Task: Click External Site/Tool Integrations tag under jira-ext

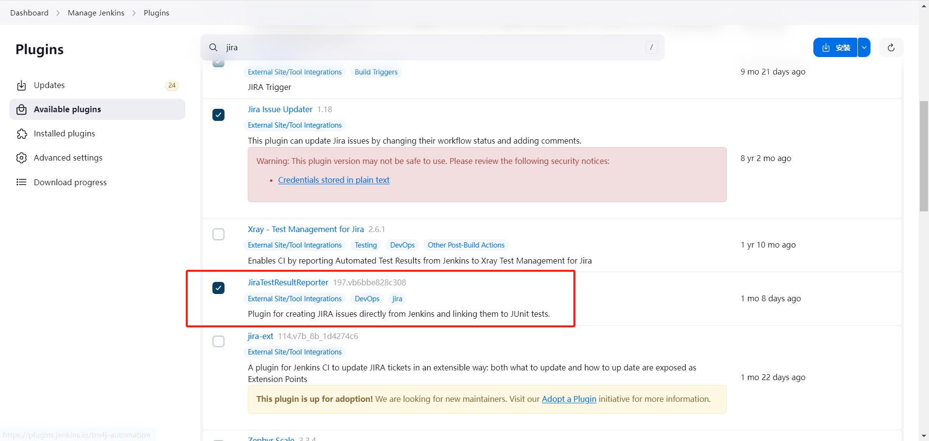Action: [x=295, y=352]
